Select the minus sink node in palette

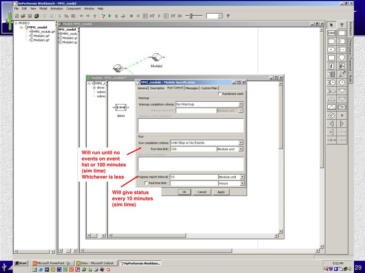[342, 49]
